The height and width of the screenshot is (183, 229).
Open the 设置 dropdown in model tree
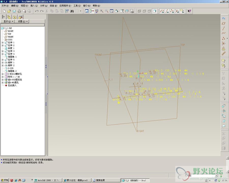pos(22,21)
